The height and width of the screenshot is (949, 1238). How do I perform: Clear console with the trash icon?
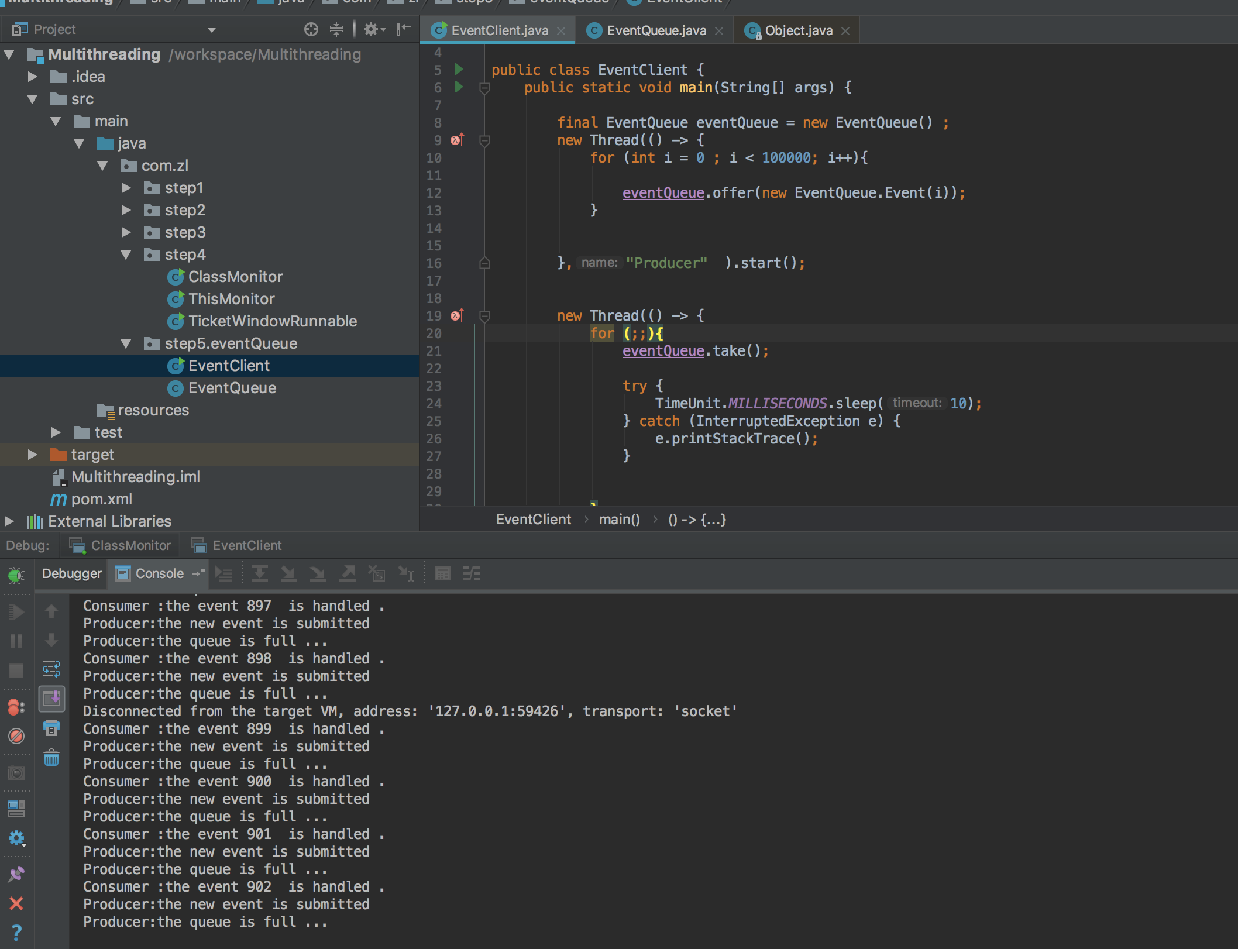[x=51, y=758]
